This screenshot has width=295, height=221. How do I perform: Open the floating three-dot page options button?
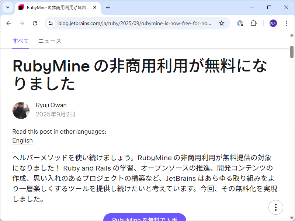pos(276,207)
